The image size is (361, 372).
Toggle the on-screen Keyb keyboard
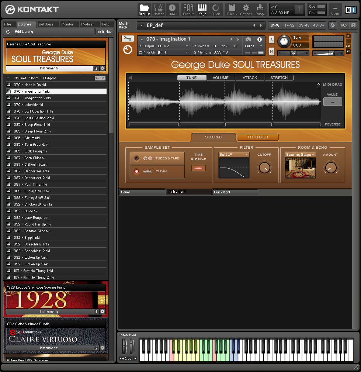point(202,10)
